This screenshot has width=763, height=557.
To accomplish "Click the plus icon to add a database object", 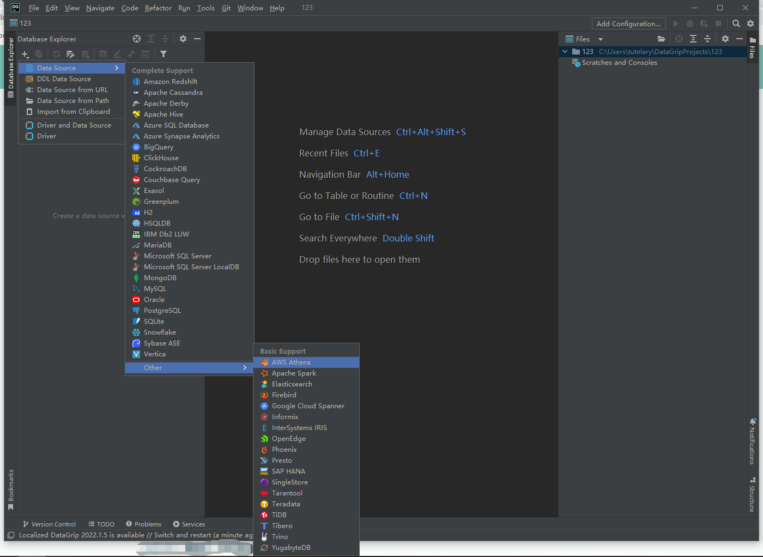I will click(25, 54).
